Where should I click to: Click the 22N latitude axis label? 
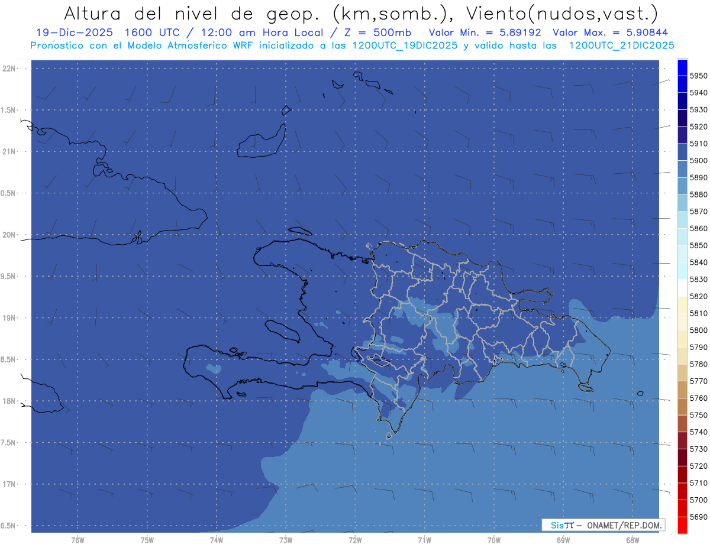(8, 68)
